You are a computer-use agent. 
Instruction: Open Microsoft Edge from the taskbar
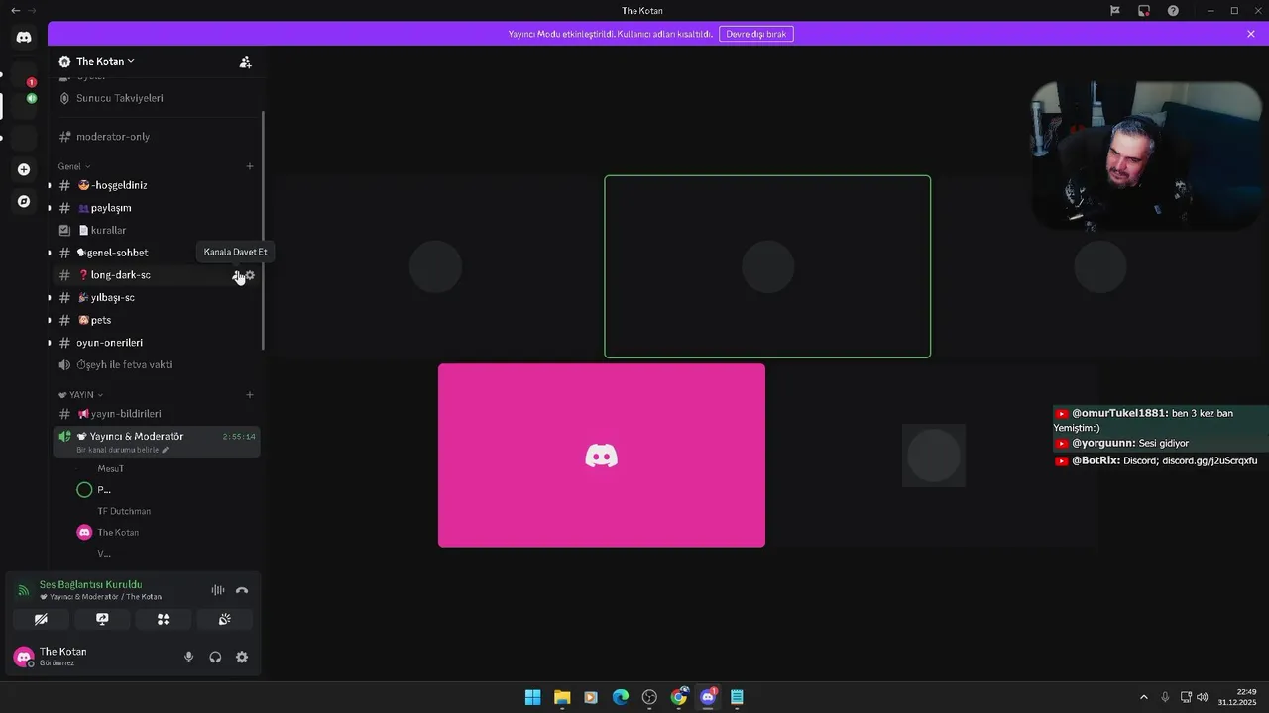point(621,697)
